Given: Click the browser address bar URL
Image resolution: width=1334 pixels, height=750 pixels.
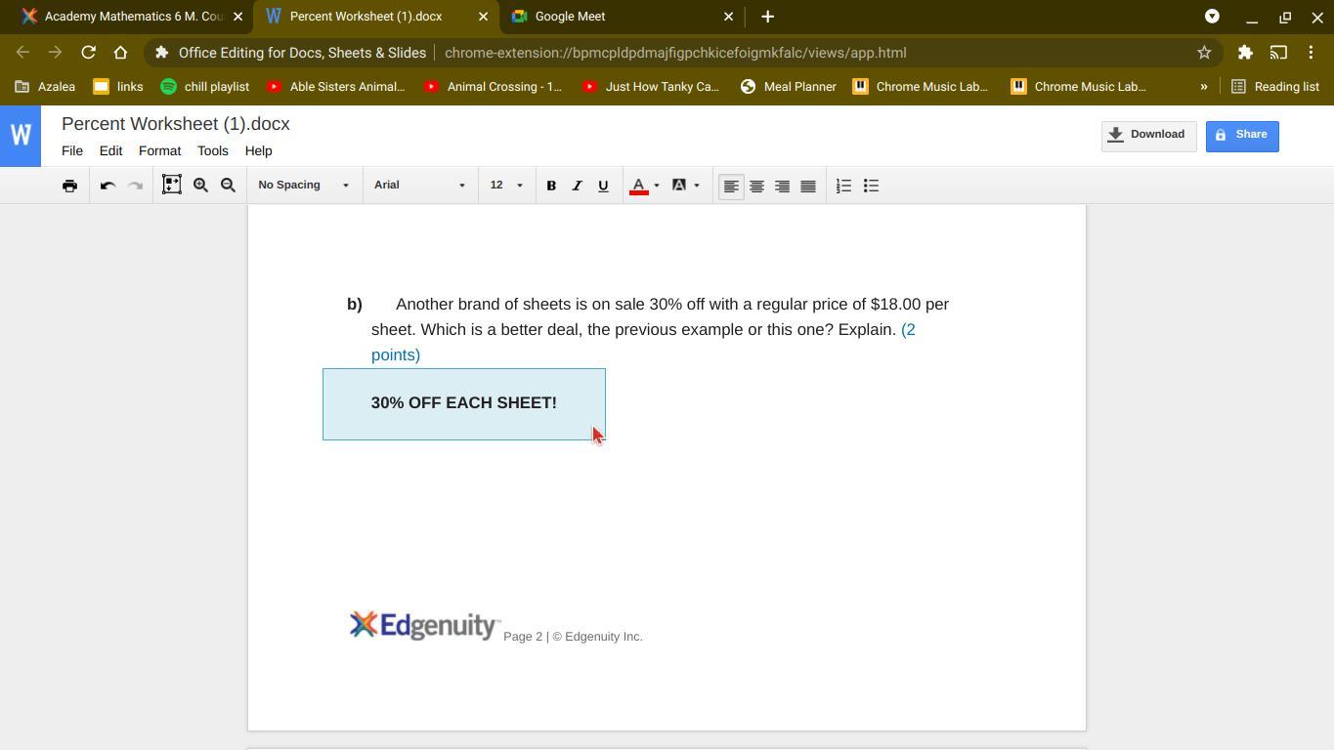Looking at the screenshot, I should click(x=675, y=53).
